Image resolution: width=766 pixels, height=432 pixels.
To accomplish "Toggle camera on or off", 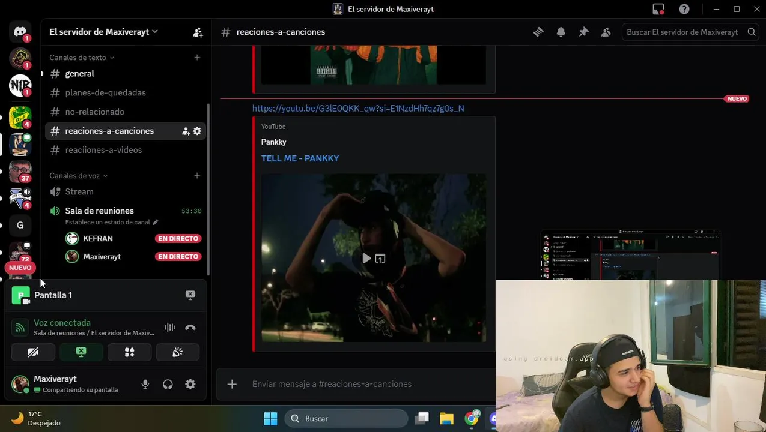I will pyautogui.click(x=33, y=352).
